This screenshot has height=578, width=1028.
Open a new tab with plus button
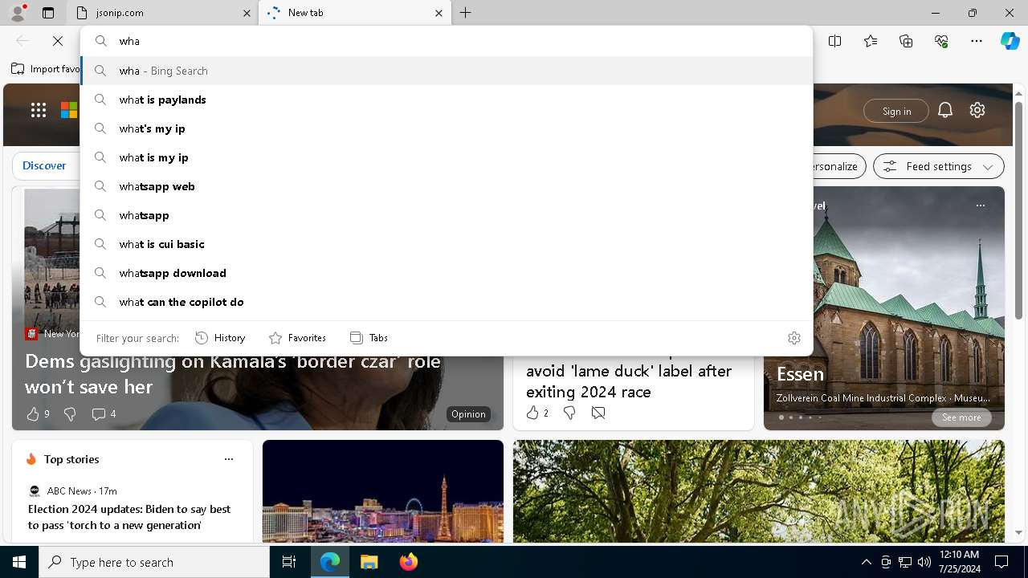466,13
